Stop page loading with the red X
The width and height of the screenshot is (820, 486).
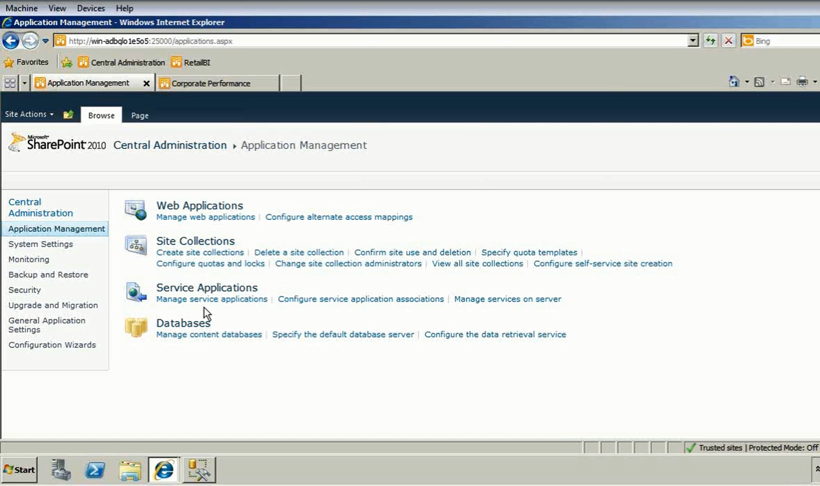pyautogui.click(x=729, y=40)
